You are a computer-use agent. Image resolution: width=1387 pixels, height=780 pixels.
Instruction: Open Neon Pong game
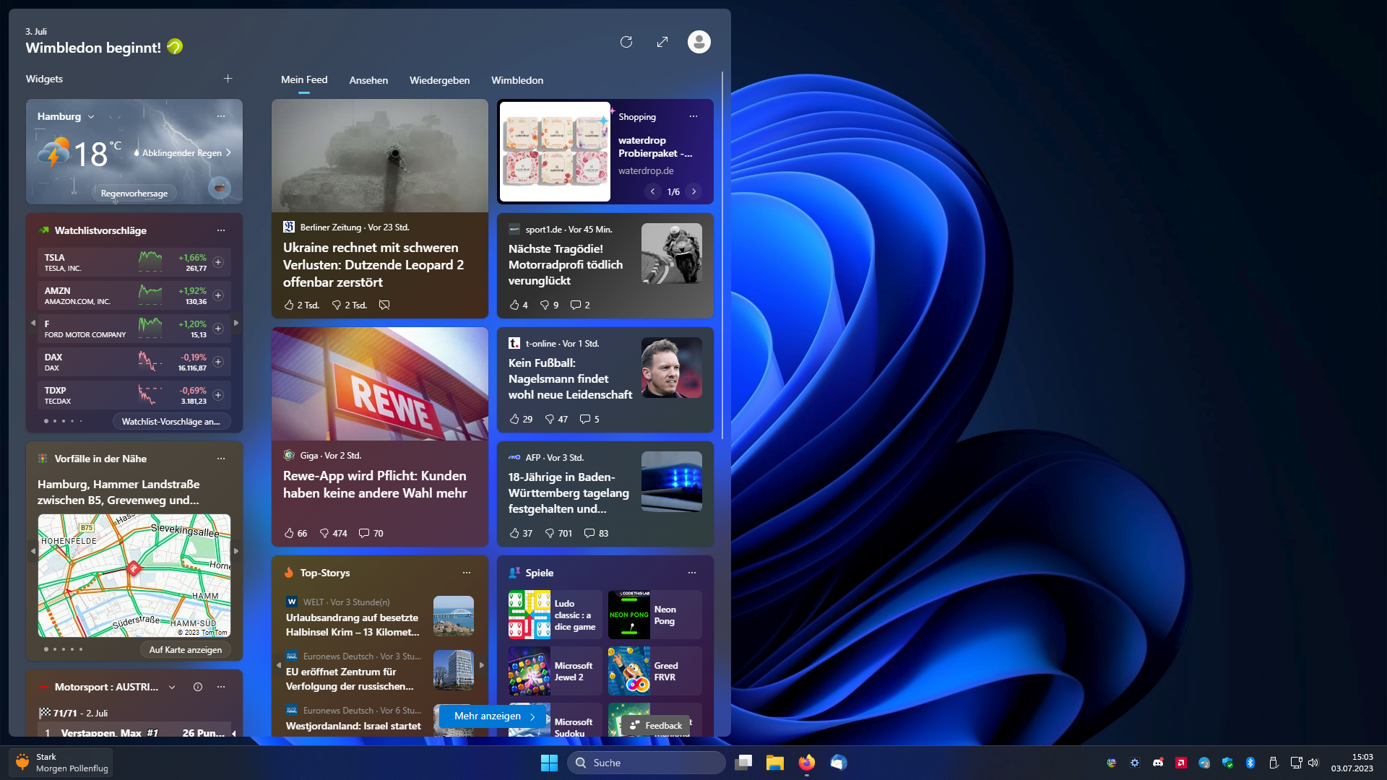[654, 615]
